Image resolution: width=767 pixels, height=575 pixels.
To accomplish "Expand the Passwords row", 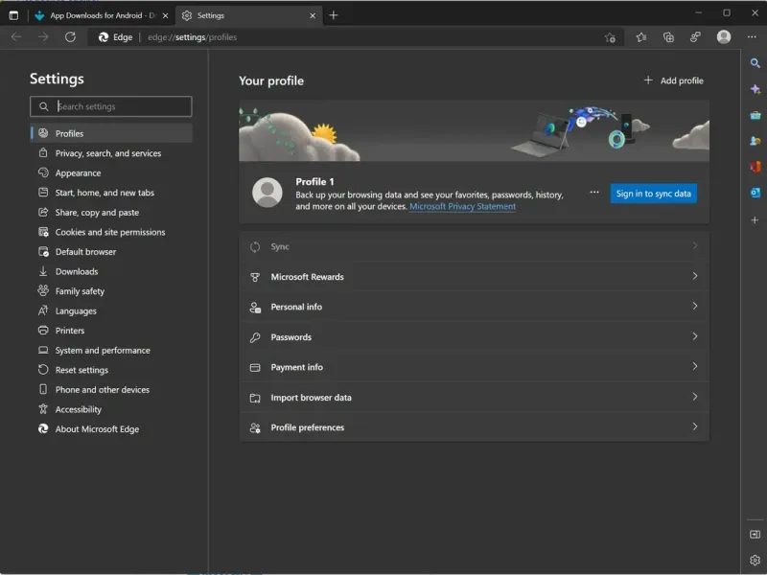I will (x=474, y=337).
